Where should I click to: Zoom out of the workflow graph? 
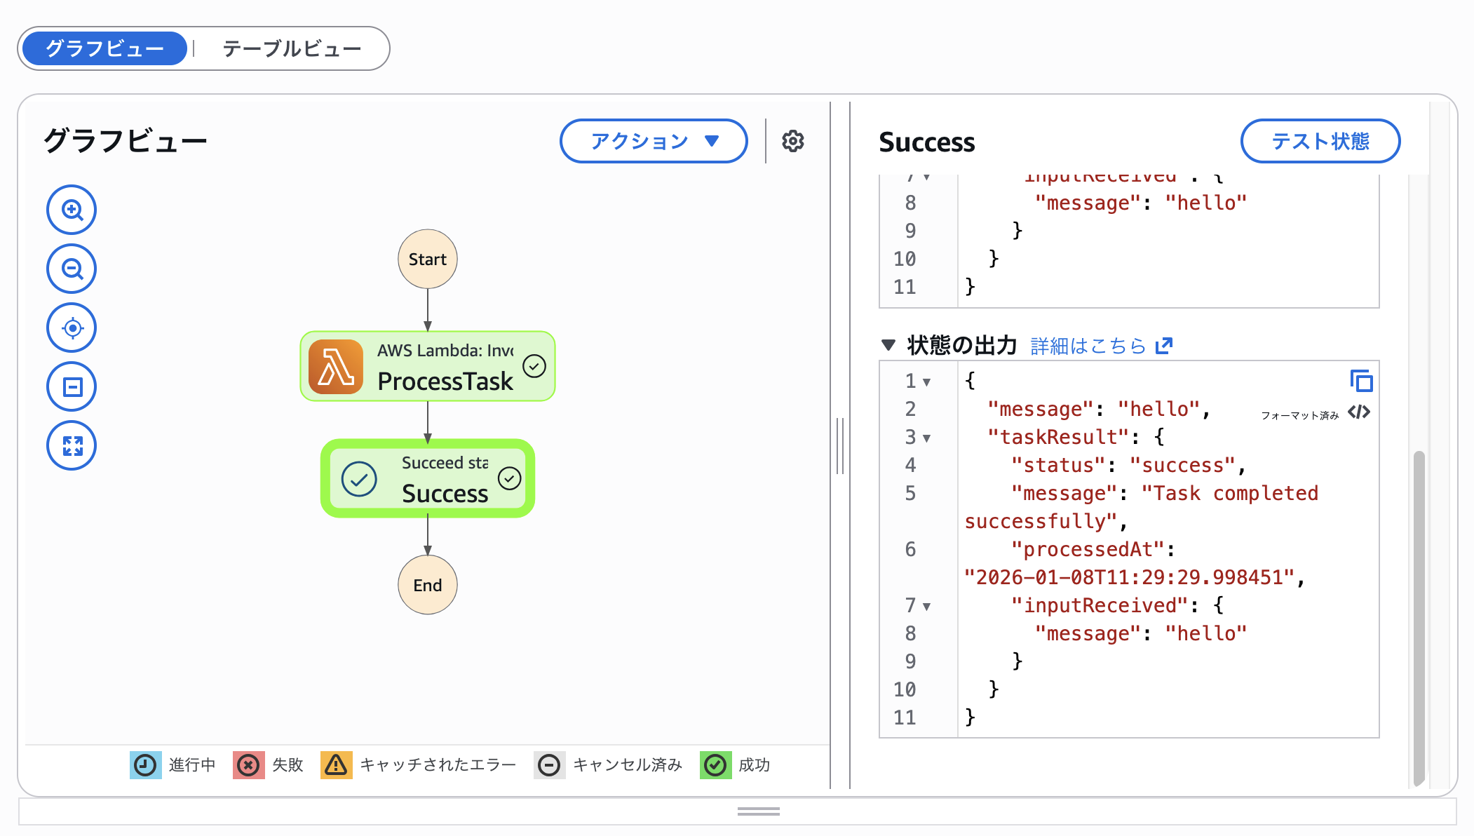[x=71, y=268]
